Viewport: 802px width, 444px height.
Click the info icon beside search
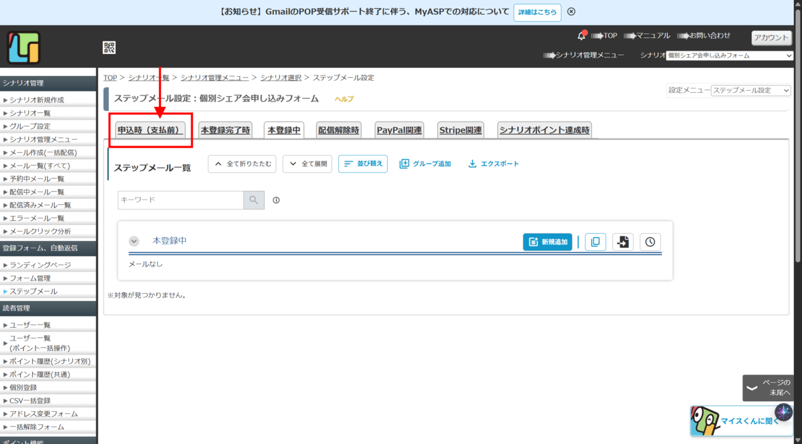pos(276,200)
